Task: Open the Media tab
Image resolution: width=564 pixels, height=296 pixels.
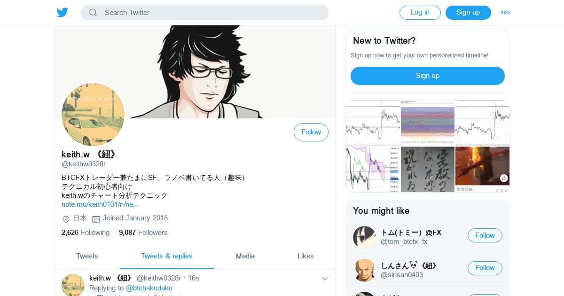Action: click(245, 256)
